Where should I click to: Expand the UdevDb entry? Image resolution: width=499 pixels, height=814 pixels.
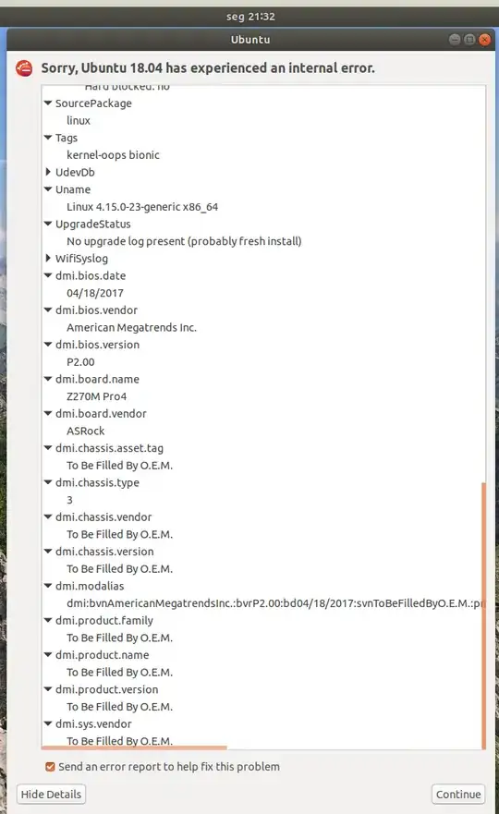(x=48, y=172)
